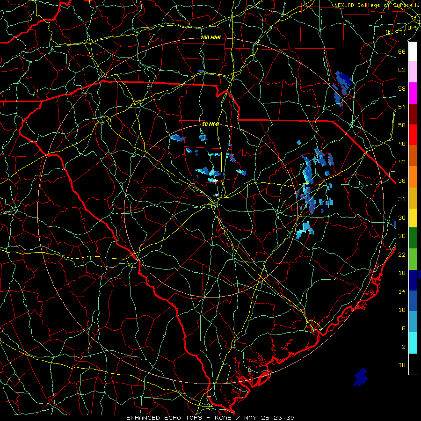
Task: Click legend value "58"
Action: point(402,88)
